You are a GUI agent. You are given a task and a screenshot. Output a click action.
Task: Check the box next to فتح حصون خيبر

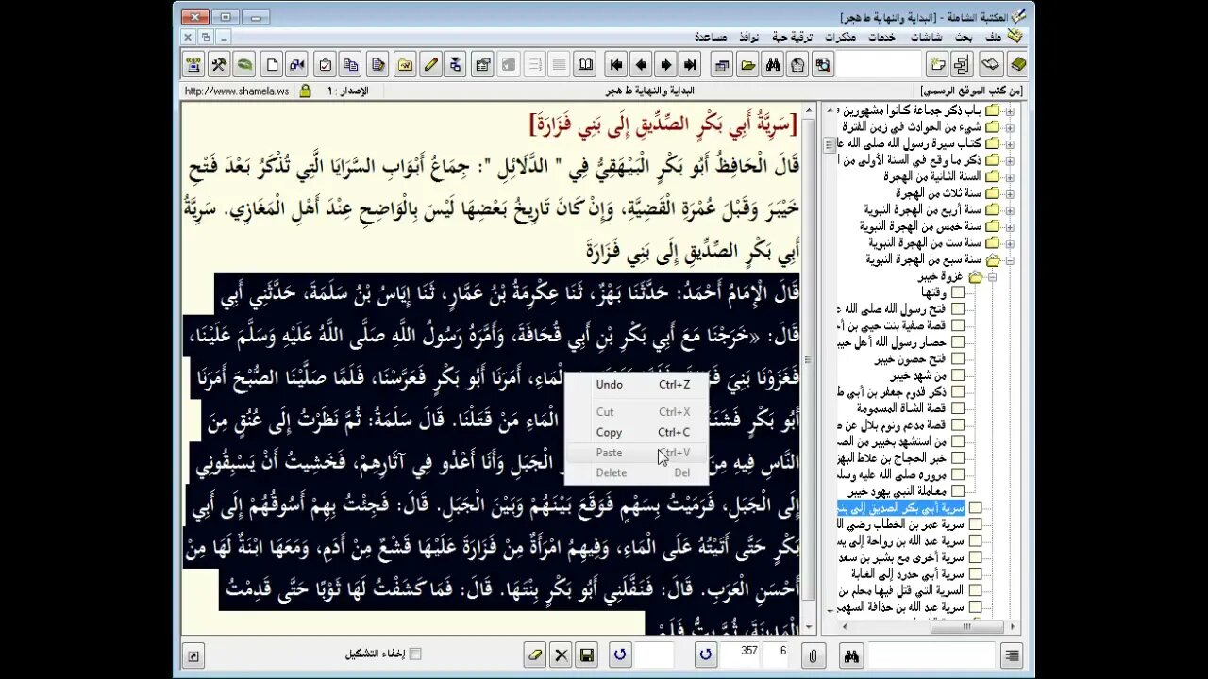click(x=958, y=358)
